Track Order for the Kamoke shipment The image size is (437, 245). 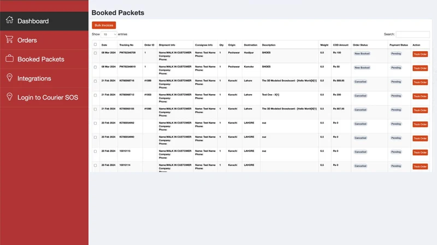420,69
